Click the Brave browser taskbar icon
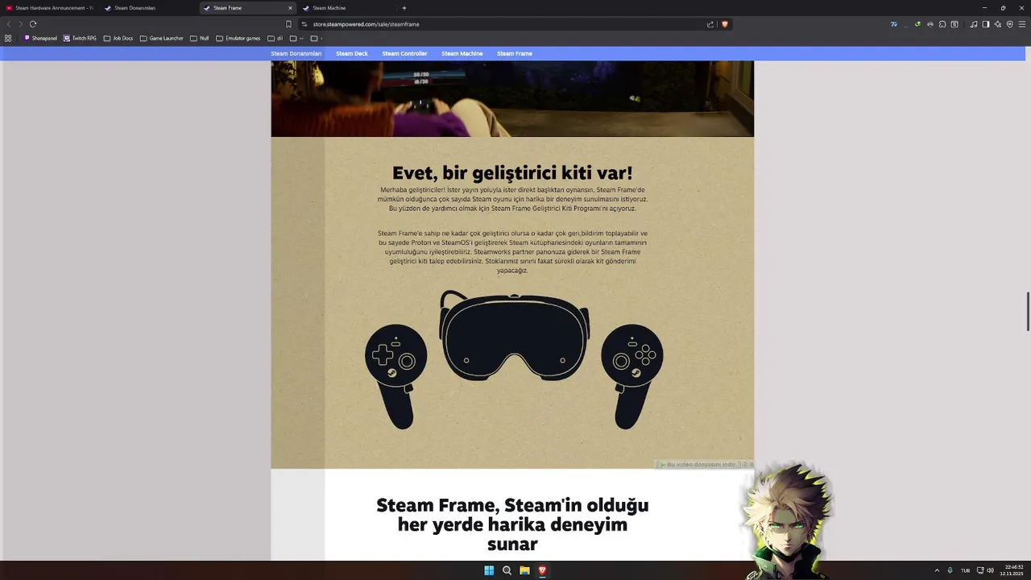 pos(542,570)
